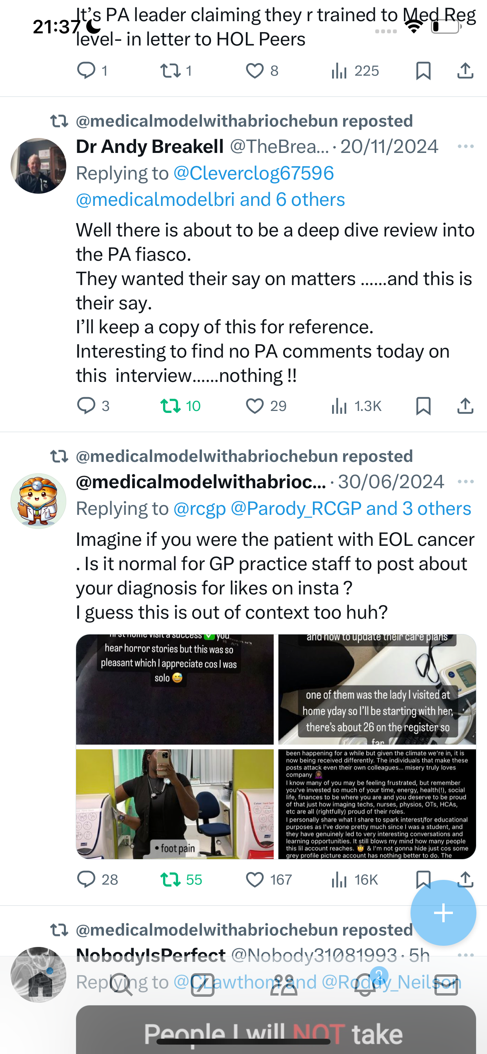The image size is (487, 1054).
Task: Open the @rcgp mention link
Action: coord(200,508)
